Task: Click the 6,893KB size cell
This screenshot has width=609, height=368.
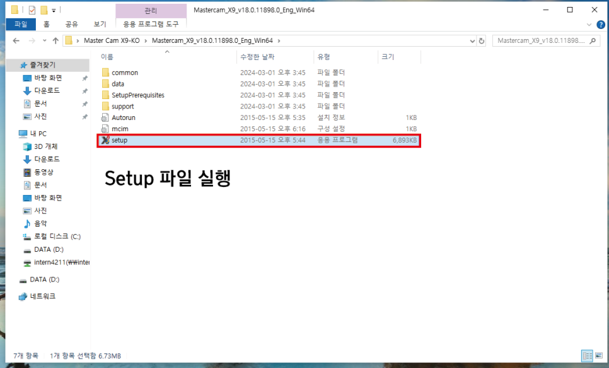Action: click(405, 140)
